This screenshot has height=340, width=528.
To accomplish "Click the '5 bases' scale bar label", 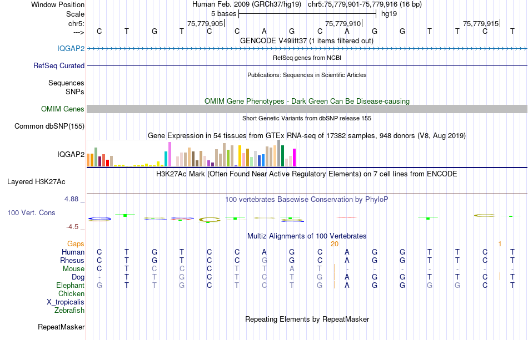I will tap(223, 14).
